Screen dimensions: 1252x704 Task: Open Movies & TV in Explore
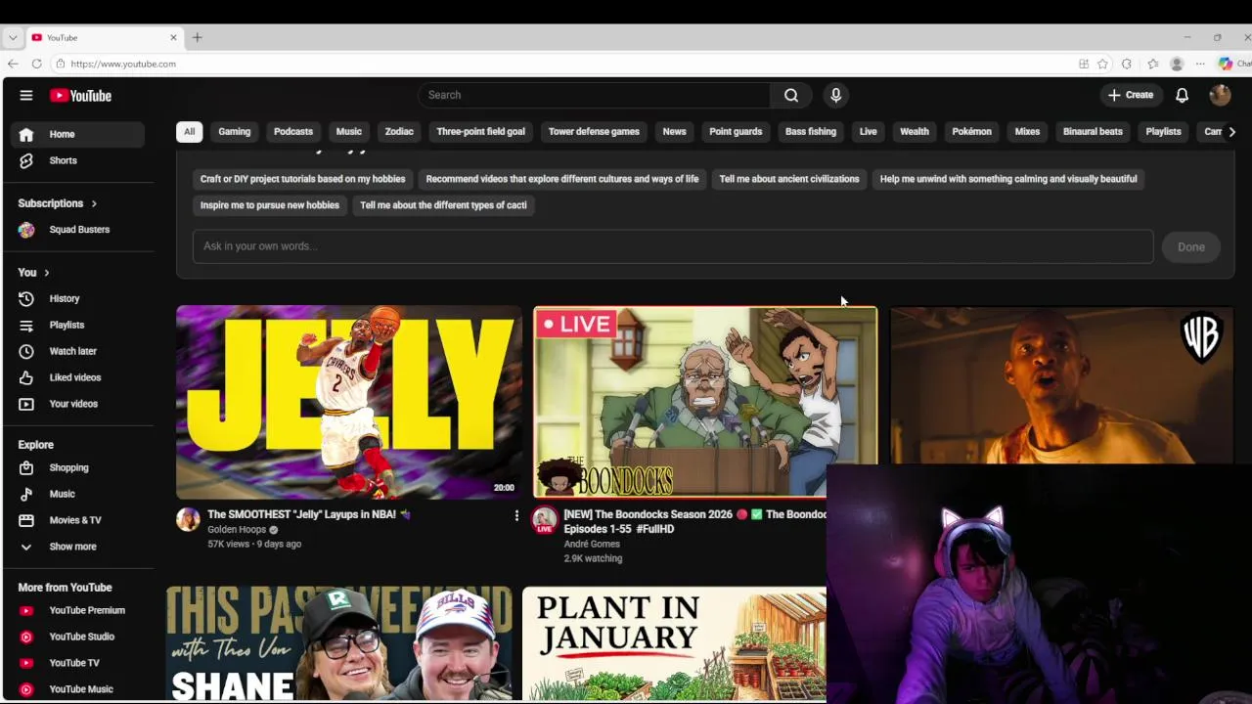coord(78,520)
